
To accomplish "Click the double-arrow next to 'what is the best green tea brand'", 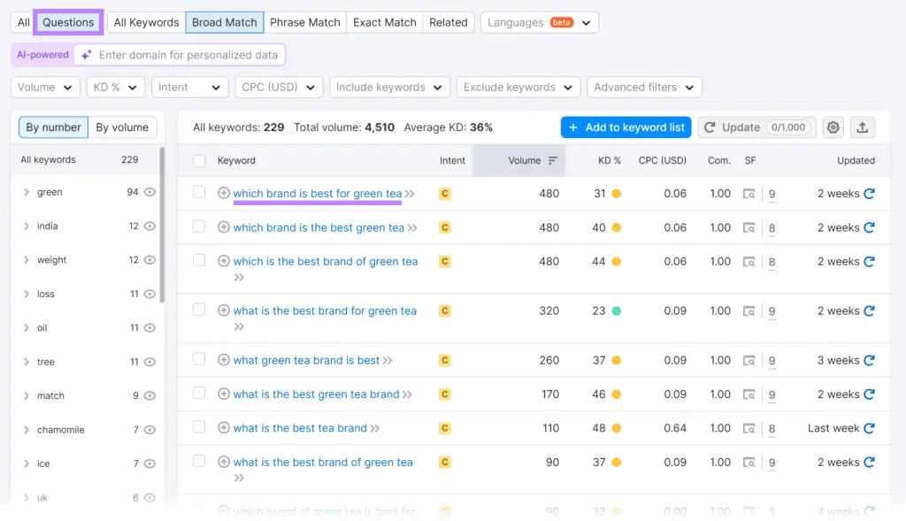I will [x=408, y=395].
